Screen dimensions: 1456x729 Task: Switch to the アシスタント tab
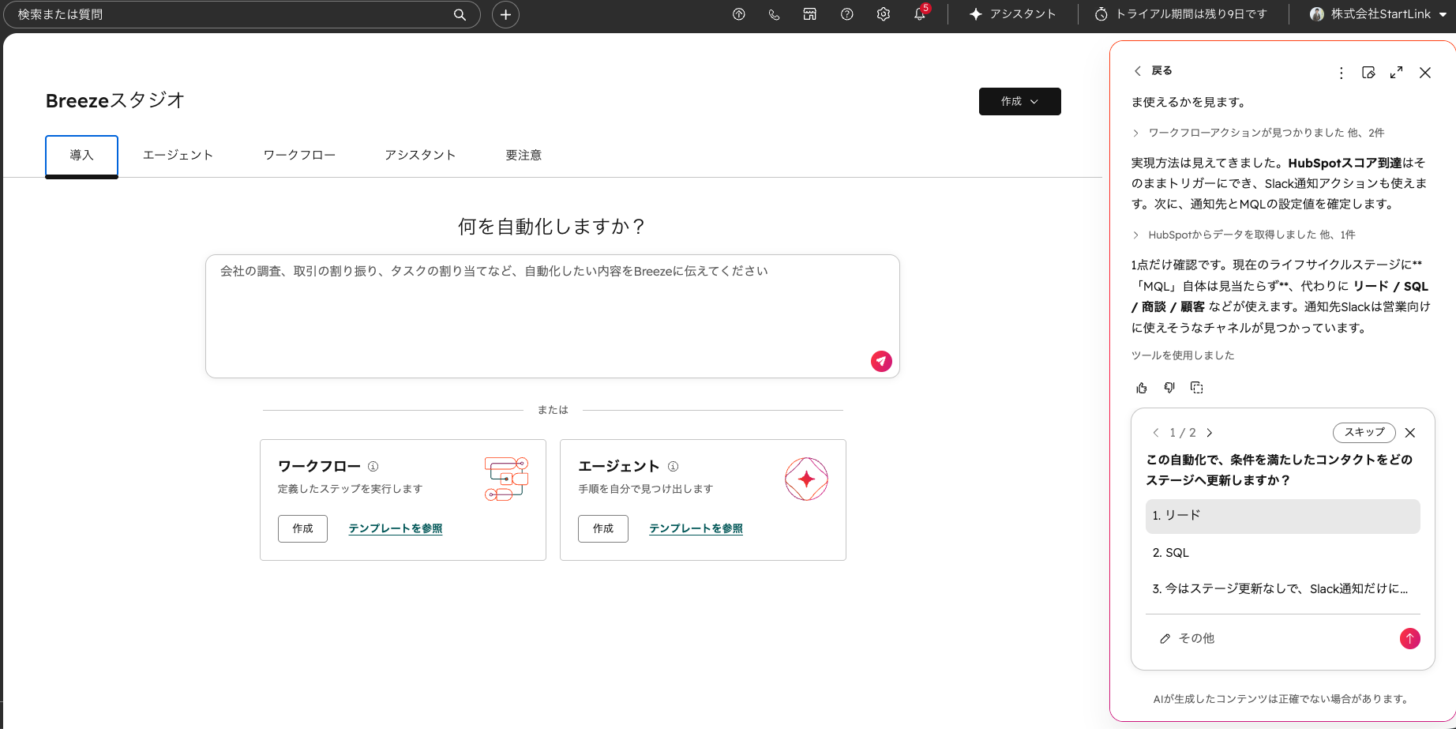[x=420, y=155]
